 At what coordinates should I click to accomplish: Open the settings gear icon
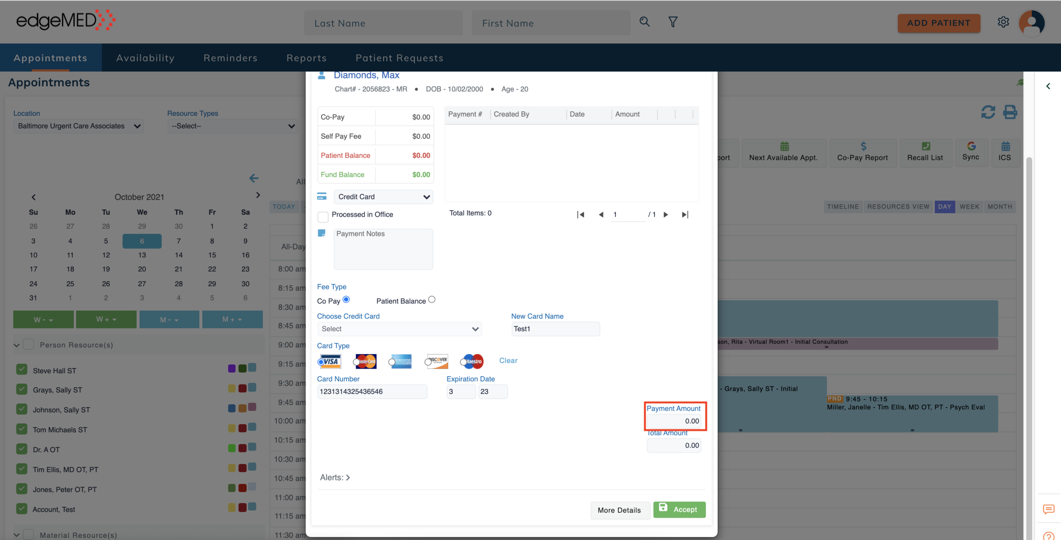pos(1003,22)
